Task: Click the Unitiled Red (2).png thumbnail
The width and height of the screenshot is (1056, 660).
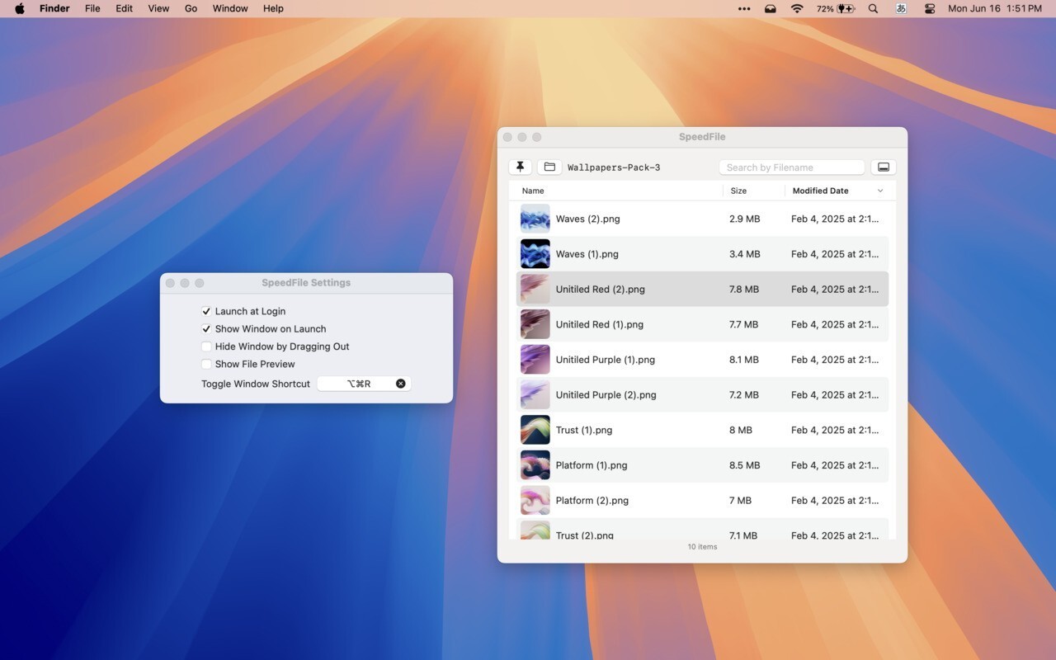Action: [x=535, y=289]
